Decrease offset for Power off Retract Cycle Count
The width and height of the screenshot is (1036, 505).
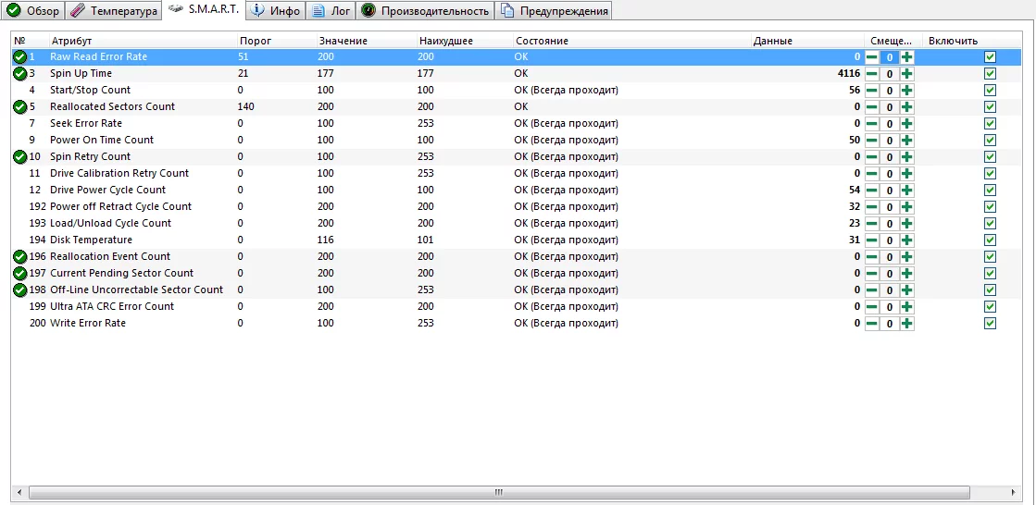872,206
